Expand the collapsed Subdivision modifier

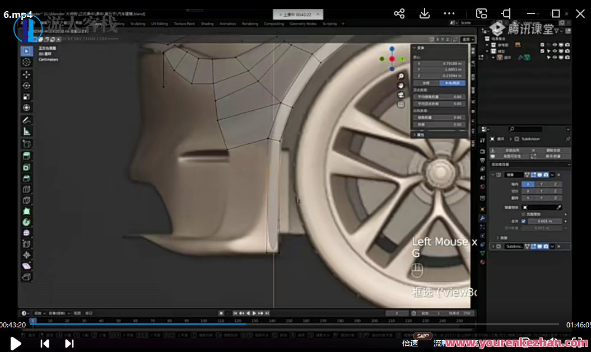pos(492,246)
